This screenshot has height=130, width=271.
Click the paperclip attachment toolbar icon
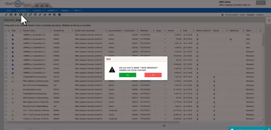click(40, 15)
